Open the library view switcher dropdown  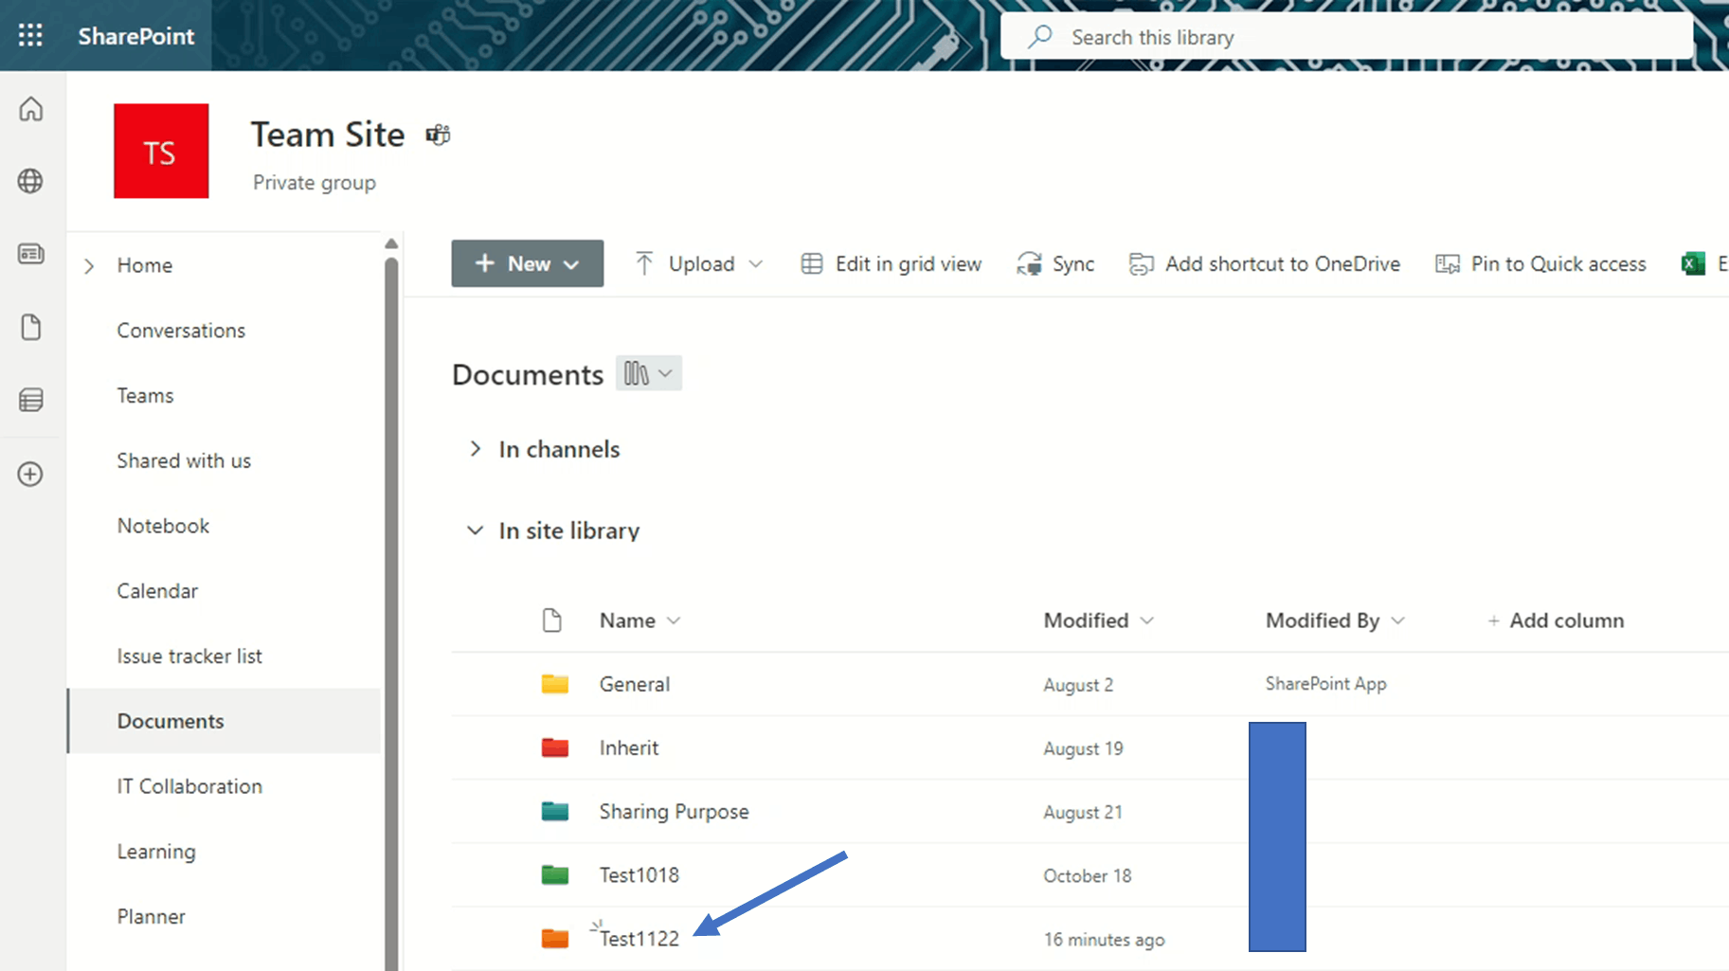coord(649,373)
